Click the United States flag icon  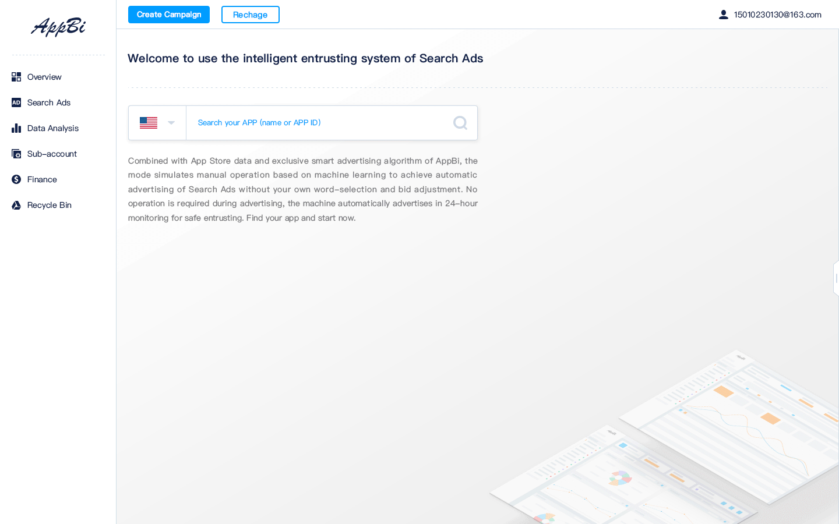[x=149, y=123]
